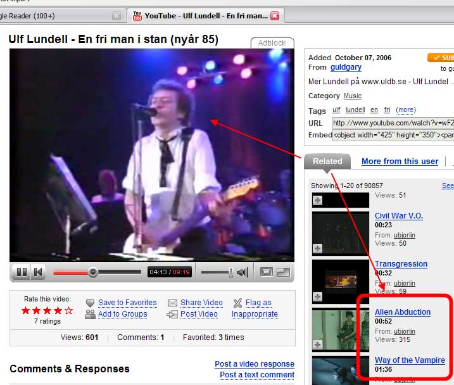Viewport: 454px width, 385px height.
Task: Subscribe with the orange Subscribe button
Action: (x=441, y=58)
